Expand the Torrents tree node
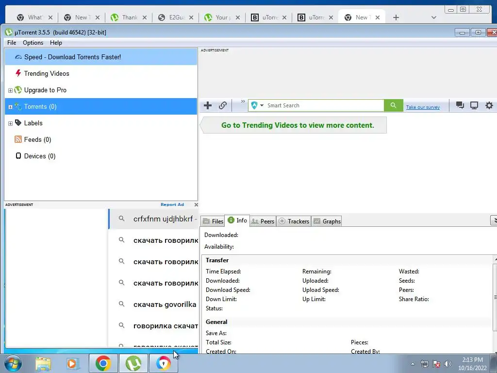The height and width of the screenshot is (373, 497). (10, 107)
